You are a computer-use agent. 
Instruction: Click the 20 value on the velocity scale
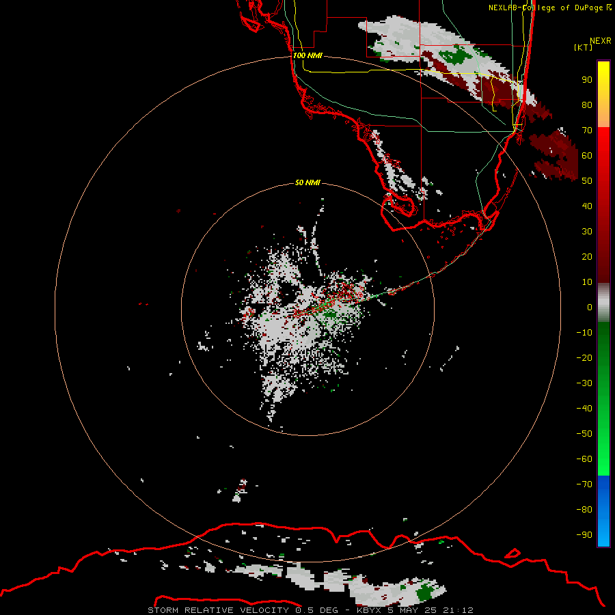(x=587, y=256)
